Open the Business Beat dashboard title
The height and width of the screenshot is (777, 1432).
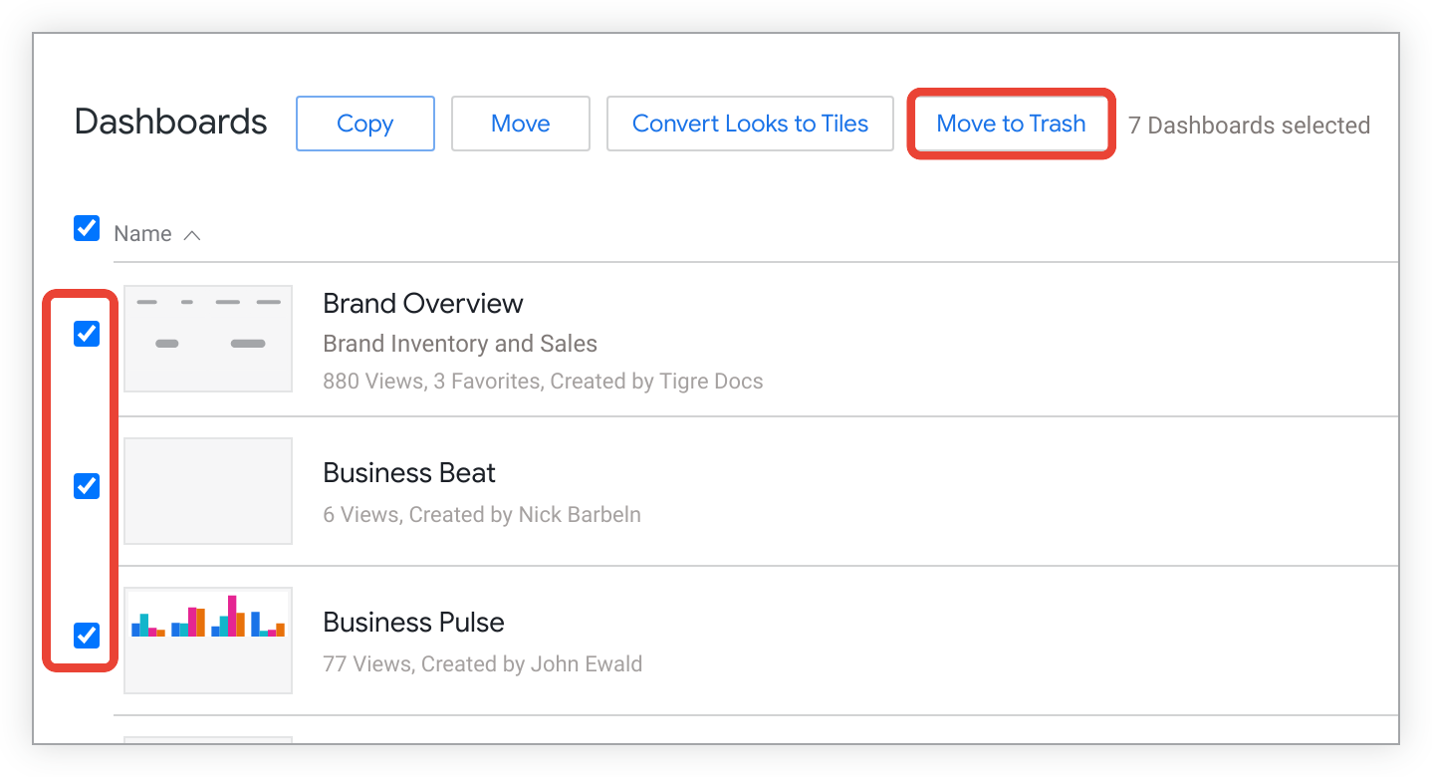(x=408, y=472)
